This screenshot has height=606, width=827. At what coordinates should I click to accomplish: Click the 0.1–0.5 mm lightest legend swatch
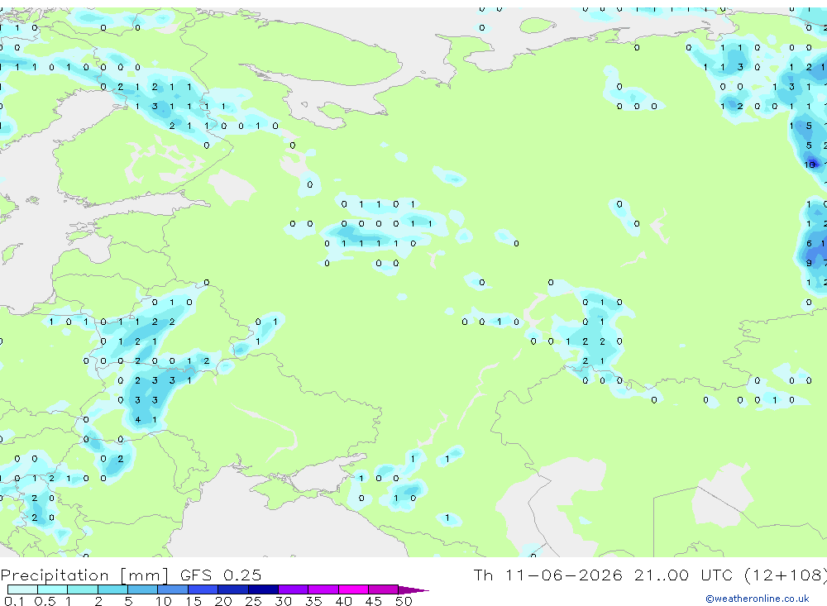22,589
